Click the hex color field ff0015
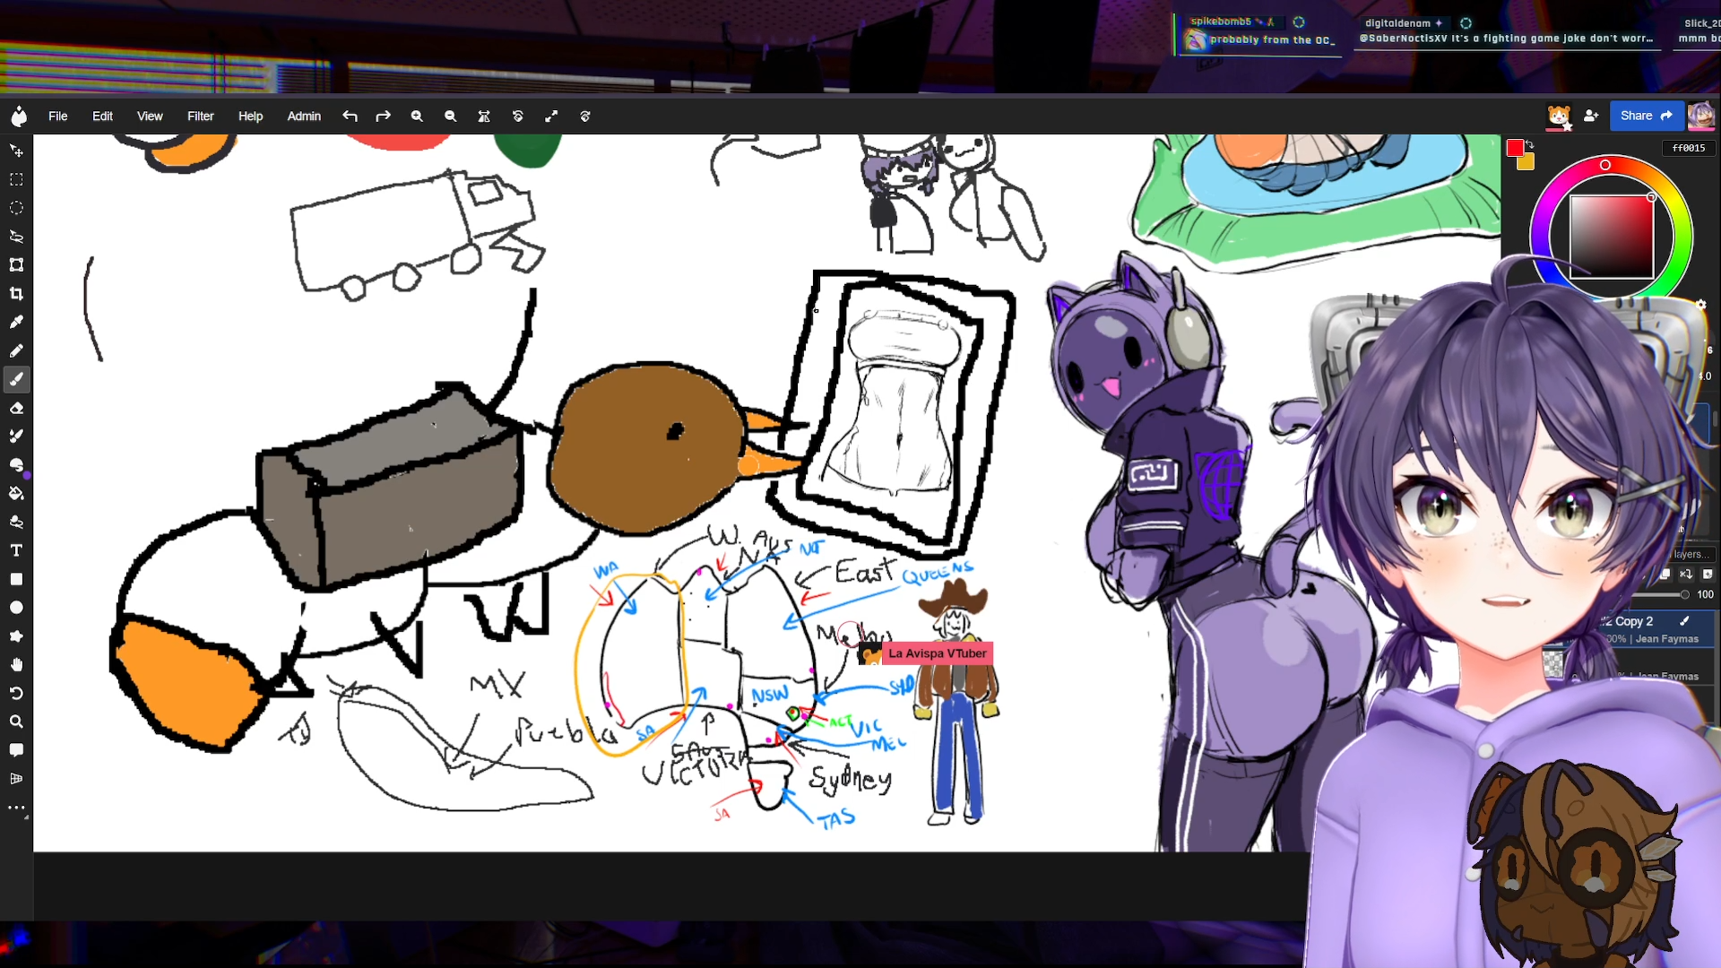Screen dimensions: 1721x968 1689,148
